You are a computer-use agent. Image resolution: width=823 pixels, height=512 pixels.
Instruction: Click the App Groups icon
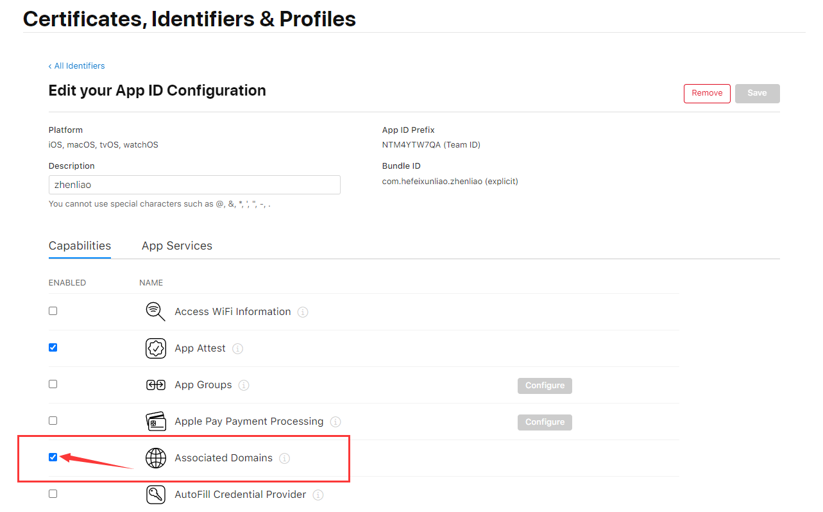click(155, 385)
